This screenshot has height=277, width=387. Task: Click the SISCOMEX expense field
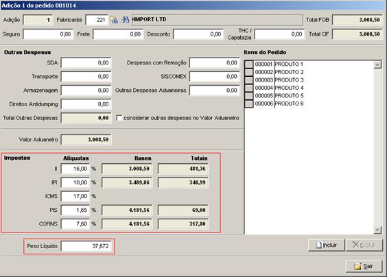coord(215,77)
